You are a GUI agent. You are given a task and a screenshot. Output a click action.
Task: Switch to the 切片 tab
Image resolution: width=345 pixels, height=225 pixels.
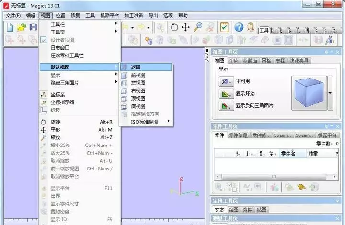click(x=233, y=61)
